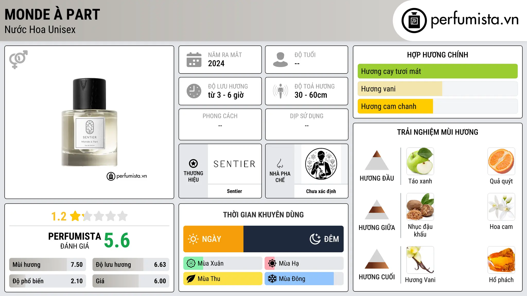Click the Giá 6.00 score bar

(131, 281)
